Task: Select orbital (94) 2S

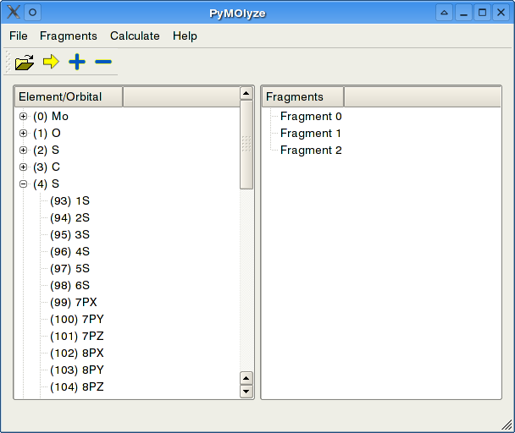Action: pyautogui.click(x=70, y=218)
